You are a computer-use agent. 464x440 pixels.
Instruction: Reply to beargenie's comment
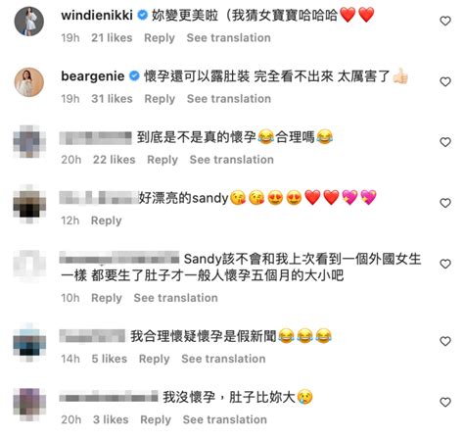tap(160, 99)
